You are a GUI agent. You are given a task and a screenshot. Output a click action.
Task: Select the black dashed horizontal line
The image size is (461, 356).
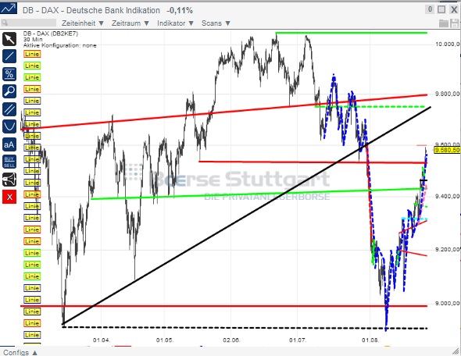(245, 328)
